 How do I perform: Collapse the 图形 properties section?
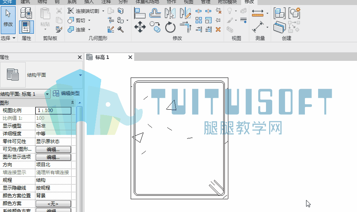(x=72, y=103)
